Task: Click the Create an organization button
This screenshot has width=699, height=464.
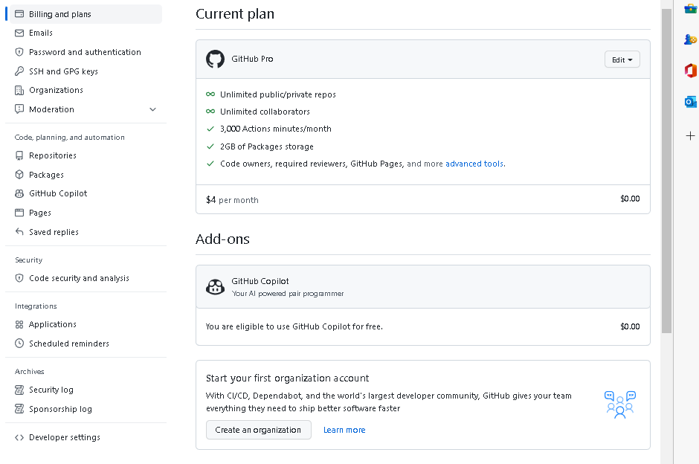Action: point(258,430)
